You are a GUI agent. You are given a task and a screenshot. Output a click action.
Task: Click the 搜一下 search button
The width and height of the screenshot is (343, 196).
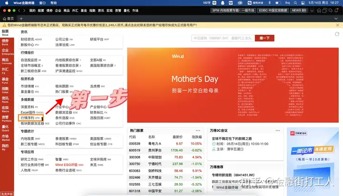point(264,38)
